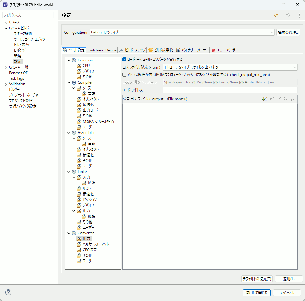Open the 出力ファイル形式 (-form) dropdown
The image size is (305, 301).
point(230,67)
